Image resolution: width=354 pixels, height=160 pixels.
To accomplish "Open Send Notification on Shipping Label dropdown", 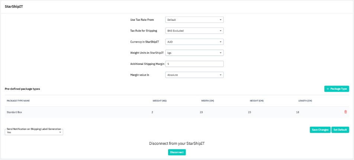I will pyautogui.click(x=34, y=132).
